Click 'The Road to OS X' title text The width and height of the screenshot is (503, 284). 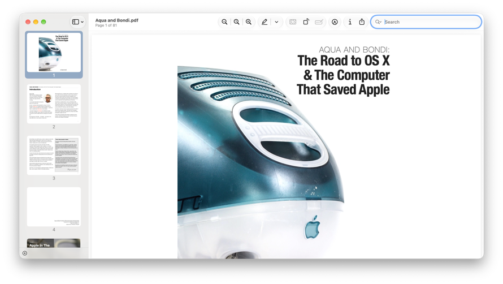tap(343, 61)
